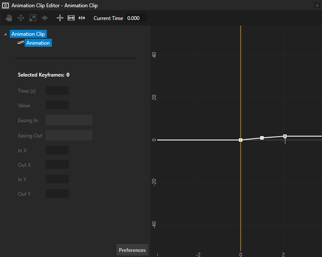Select the move keyframes tool
Screen dimensions: 322x257
click(x=20, y=18)
